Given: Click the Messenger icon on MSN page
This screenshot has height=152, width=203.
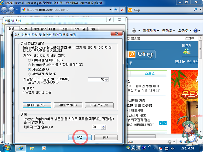Looking at the screenshot, I should point(187,51).
